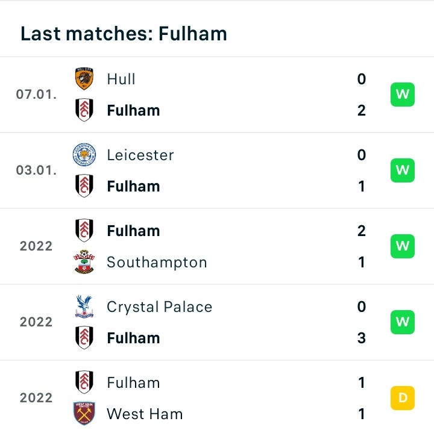Screen dimensions: 434x433
Task: Click Fulham crest in Hull match row
Action: 84,110
